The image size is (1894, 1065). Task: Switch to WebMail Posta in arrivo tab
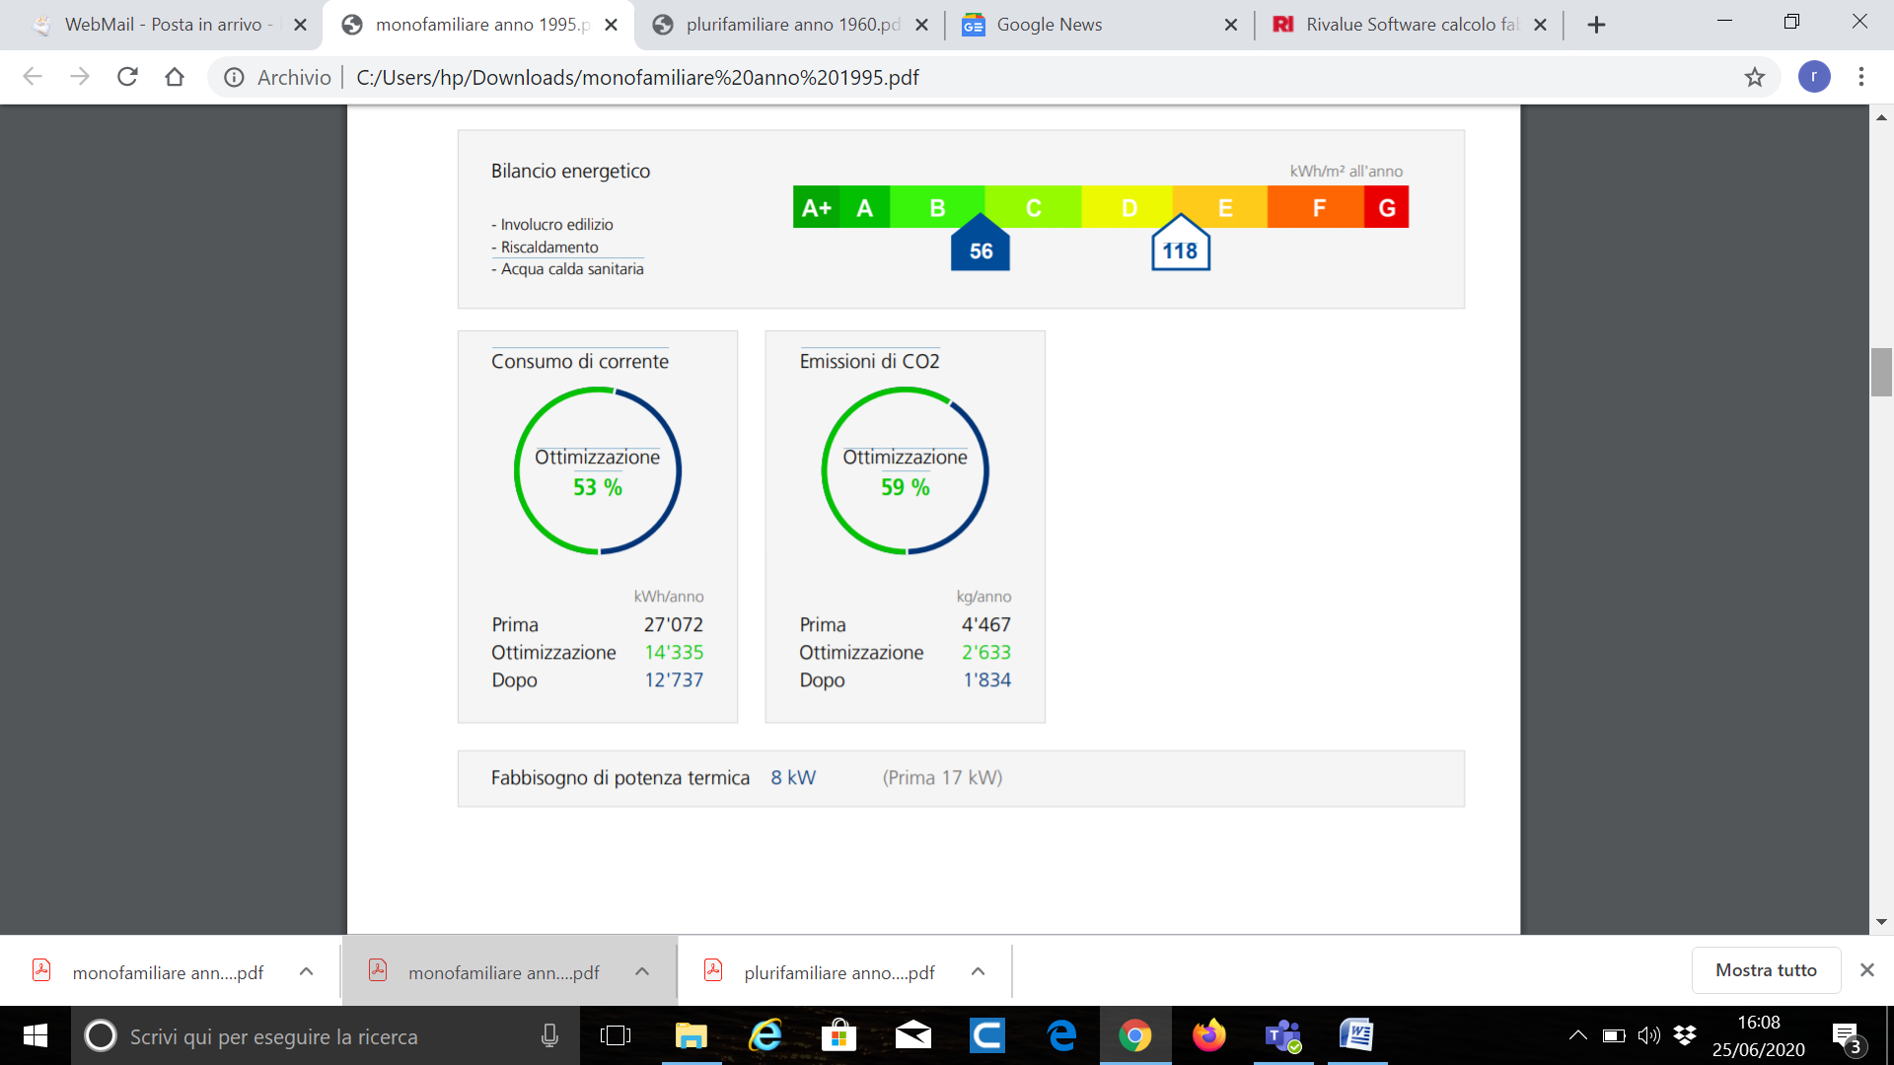click(x=163, y=25)
